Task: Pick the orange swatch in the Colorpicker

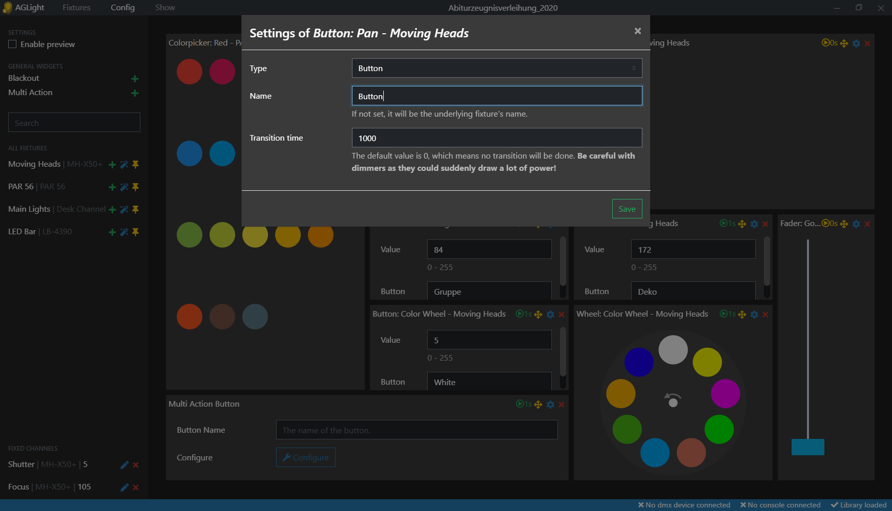Action: click(x=321, y=235)
